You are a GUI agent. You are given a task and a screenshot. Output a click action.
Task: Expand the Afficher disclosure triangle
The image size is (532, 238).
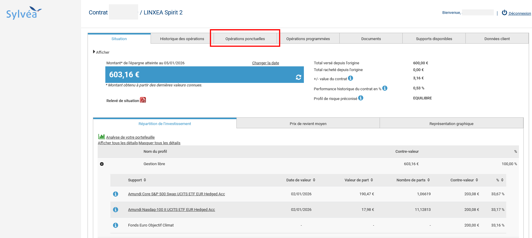(x=94, y=52)
